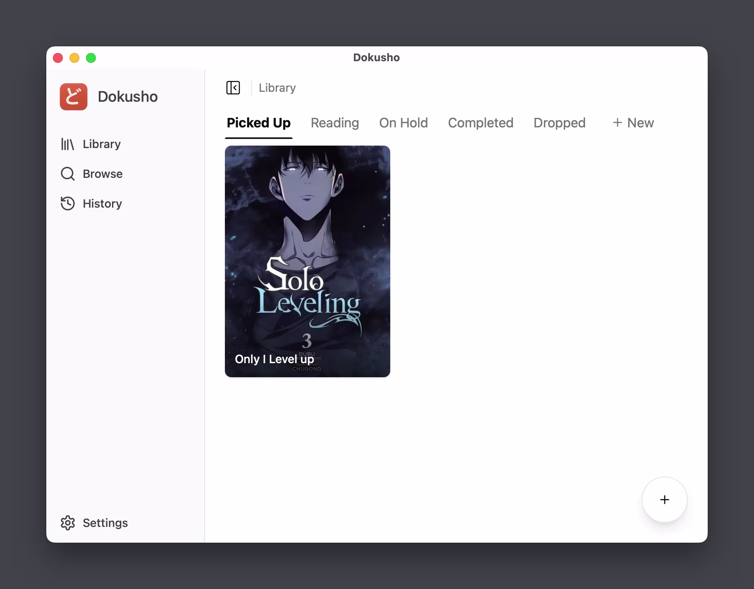Switch to the Reading tab
This screenshot has height=589, width=754.
(x=335, y=123)
